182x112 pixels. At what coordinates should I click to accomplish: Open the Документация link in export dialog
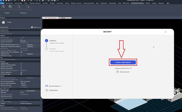click(125, 72)
